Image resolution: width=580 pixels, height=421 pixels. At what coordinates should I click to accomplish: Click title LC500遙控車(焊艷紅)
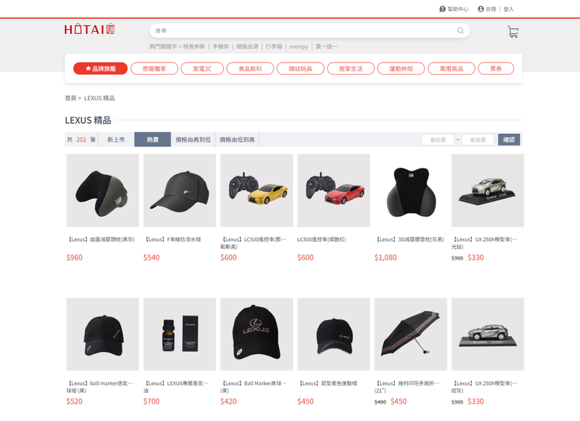tap(322, 240)
